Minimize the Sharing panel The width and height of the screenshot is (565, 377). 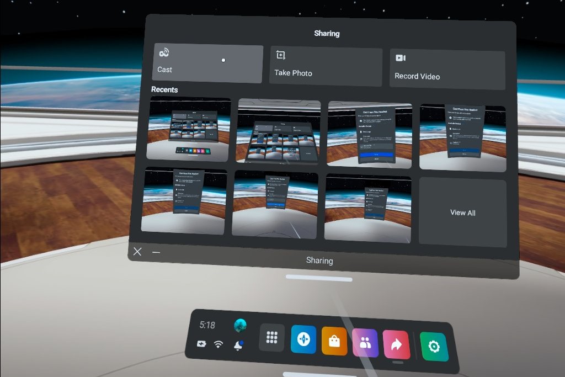(x=156, y=252)
